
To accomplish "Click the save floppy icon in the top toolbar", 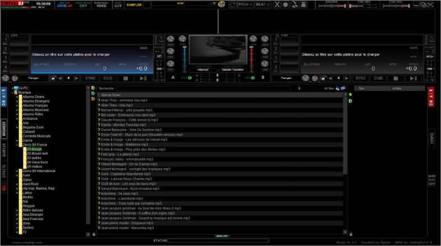I will pyautogui.click(x=303, y=4).
